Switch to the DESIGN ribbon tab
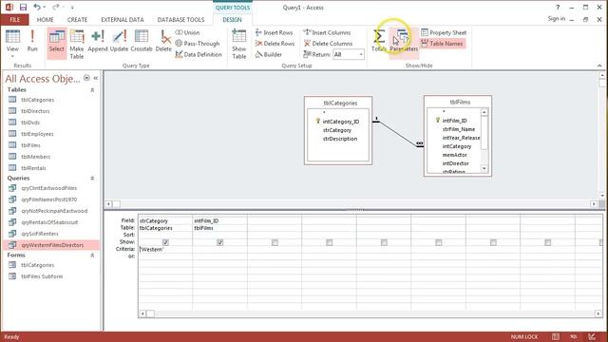608x342 pixels. pyautogui.click(x=232, y=19)
